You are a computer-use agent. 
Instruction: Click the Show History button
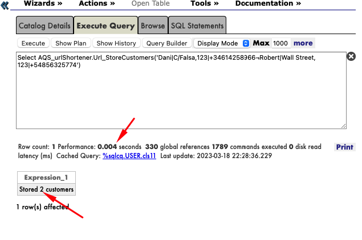pos(116,43)
